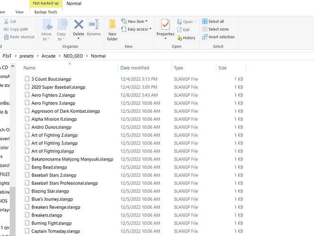Click the Invert selection icon
Image resolution: width=314 pixels, height=236 pixels.
[205, 37]
